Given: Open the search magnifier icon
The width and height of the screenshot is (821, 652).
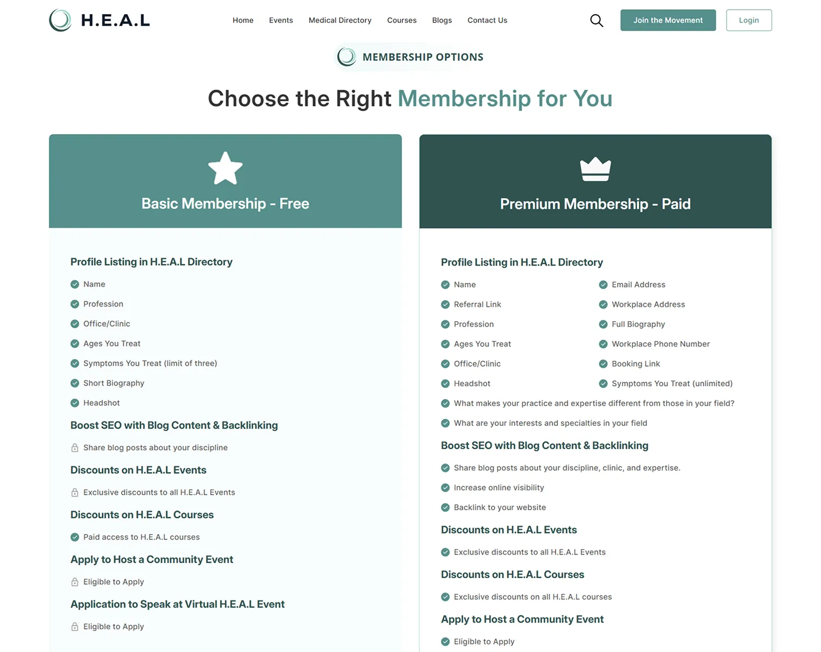Looking at the screenshot, I should point(596,21).
